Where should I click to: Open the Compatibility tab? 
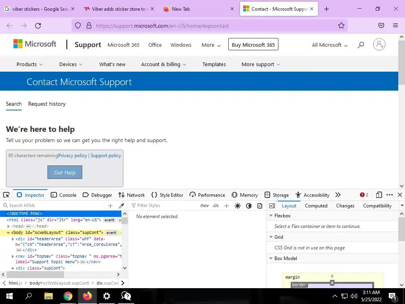(x=377, y=206)
